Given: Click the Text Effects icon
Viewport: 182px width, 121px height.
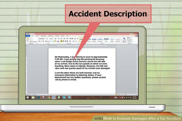Looking at the screenshot, I should [52, 41].
